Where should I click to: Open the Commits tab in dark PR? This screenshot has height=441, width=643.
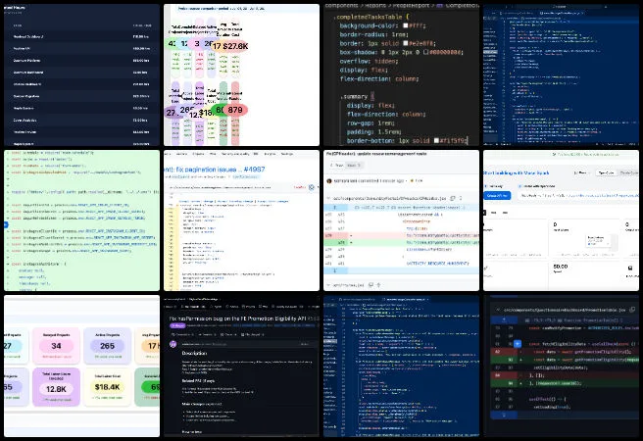pos(206,335)
